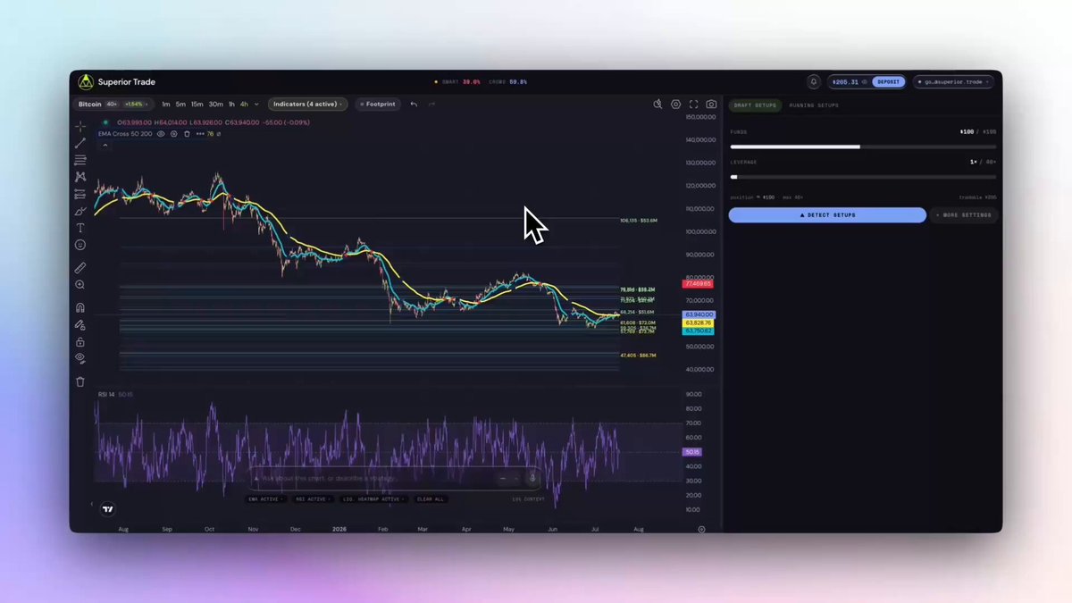
Task: Undo the last chart action
Action: 414,105
